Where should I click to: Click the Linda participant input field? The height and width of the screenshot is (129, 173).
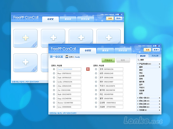coord(69,82)
